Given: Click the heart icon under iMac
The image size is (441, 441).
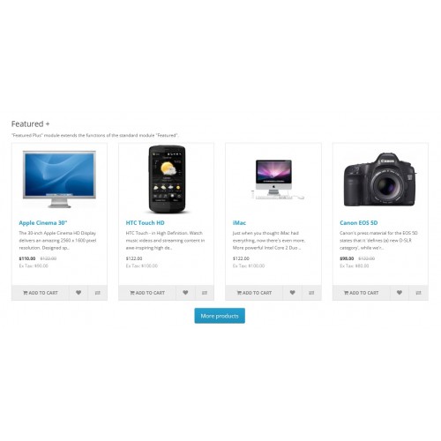Looking at the screenshot, I should [292, 293].
